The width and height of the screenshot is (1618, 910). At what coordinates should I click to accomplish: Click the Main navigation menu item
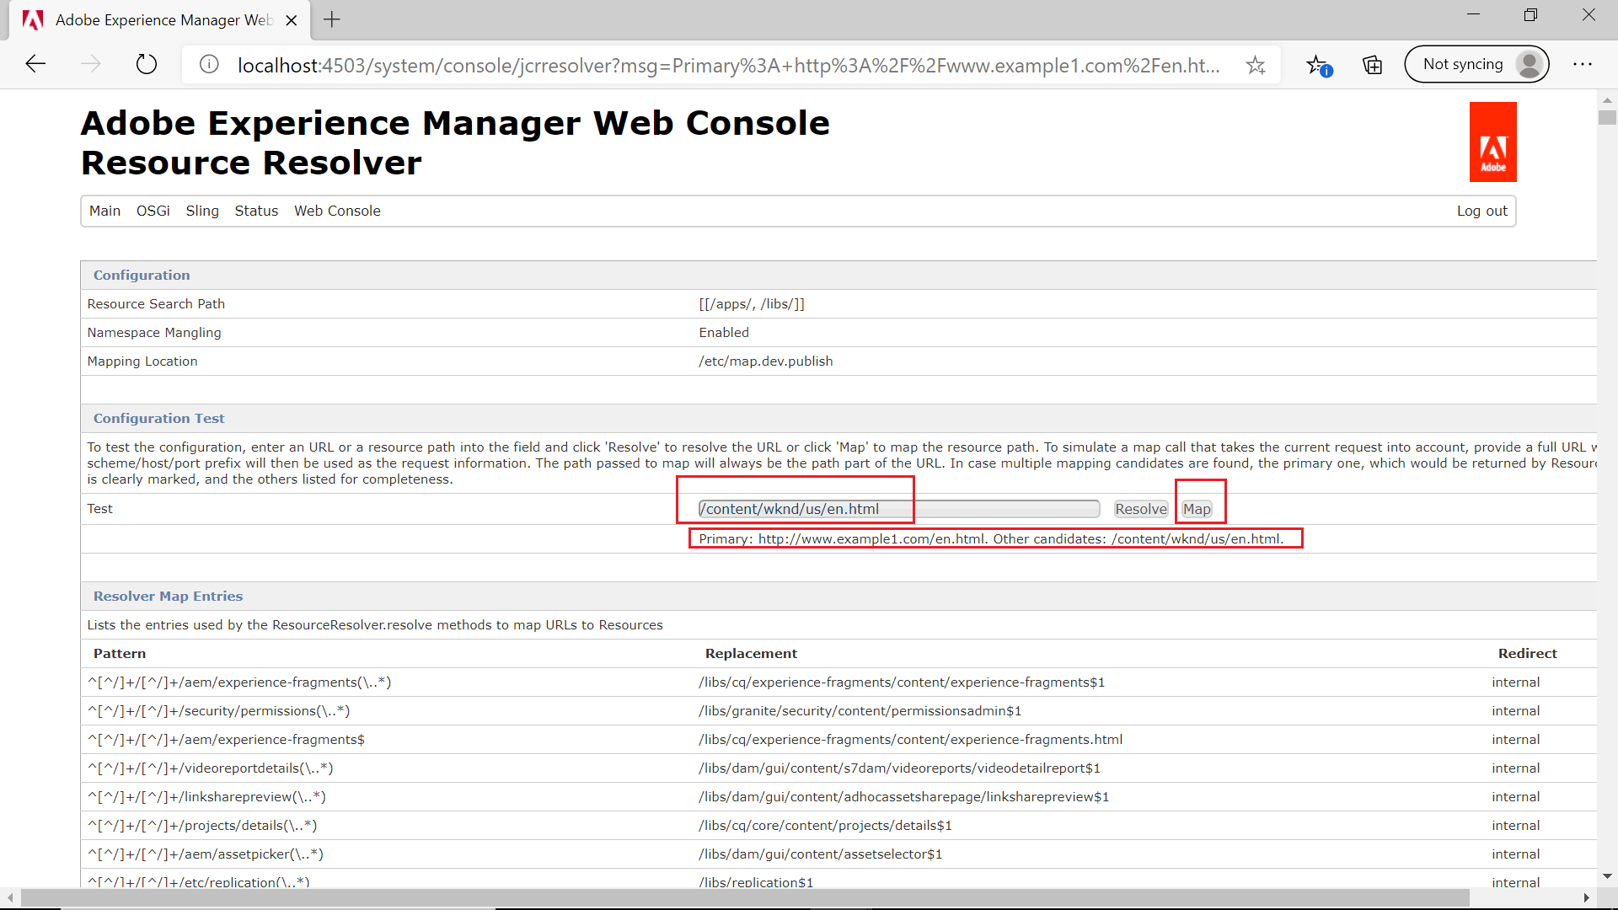click(x=102, y=211)
